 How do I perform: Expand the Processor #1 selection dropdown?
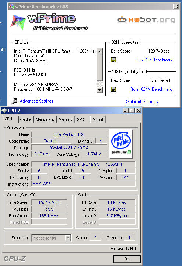[68, 238]
